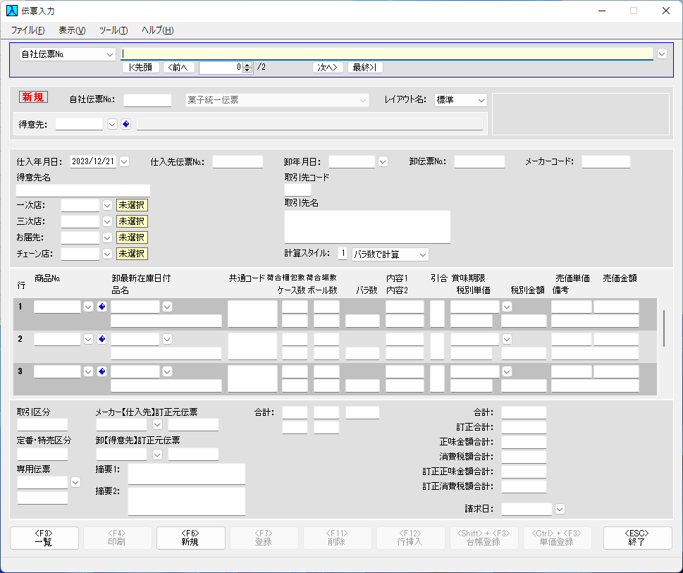Open the 三次店 dropdown arrow

[x=107, y=221]
